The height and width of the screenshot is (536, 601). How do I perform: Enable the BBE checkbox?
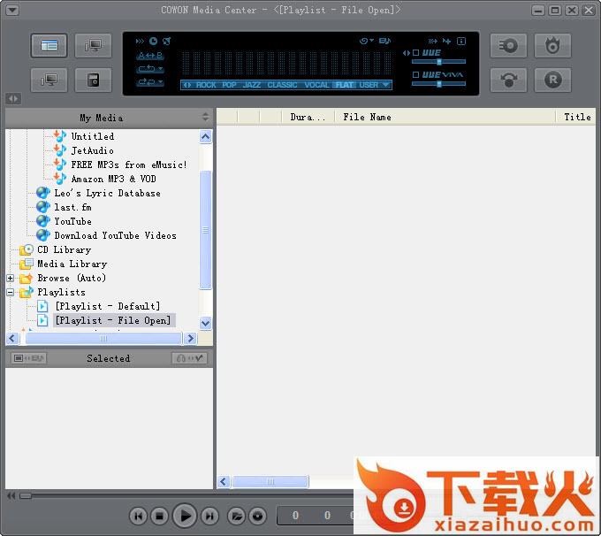pyautogui.click(x=416, y=53)
